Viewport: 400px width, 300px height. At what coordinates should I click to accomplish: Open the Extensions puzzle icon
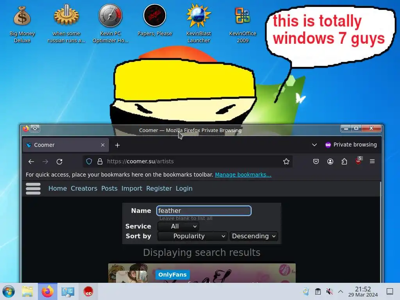pos(344,161)
